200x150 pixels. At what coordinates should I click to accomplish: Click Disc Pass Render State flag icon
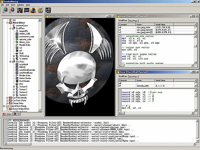click(17, 76)
